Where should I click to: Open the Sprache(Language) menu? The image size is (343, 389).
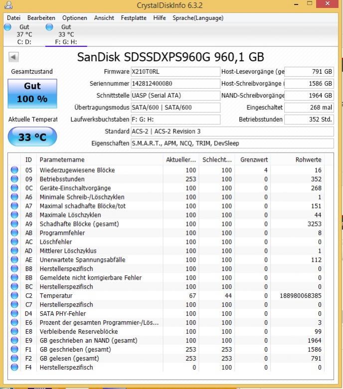click(x=198, y=18)
